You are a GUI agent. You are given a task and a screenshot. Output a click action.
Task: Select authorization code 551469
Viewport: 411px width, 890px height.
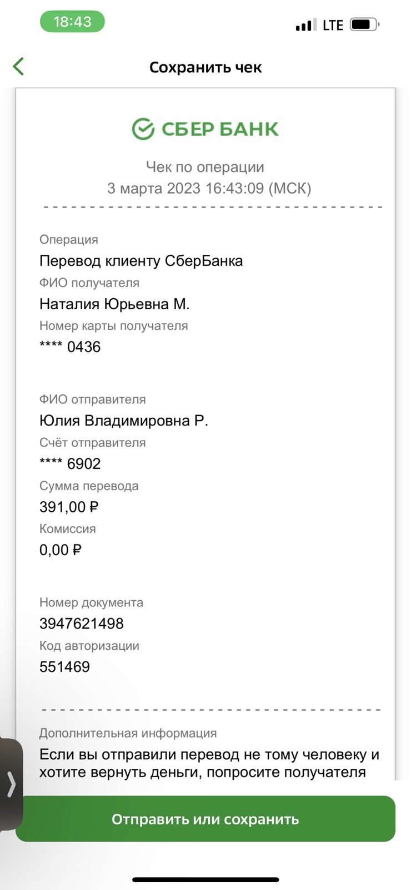click(64, 667)
